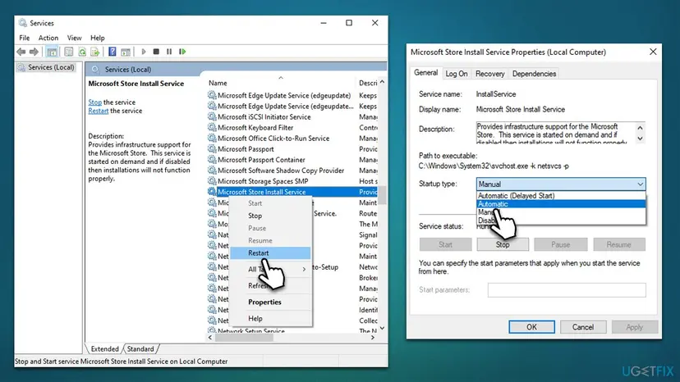Click Stop button in Properties dialog
The height and width of the screenshot is (382, 680).
tap(503, 245)
